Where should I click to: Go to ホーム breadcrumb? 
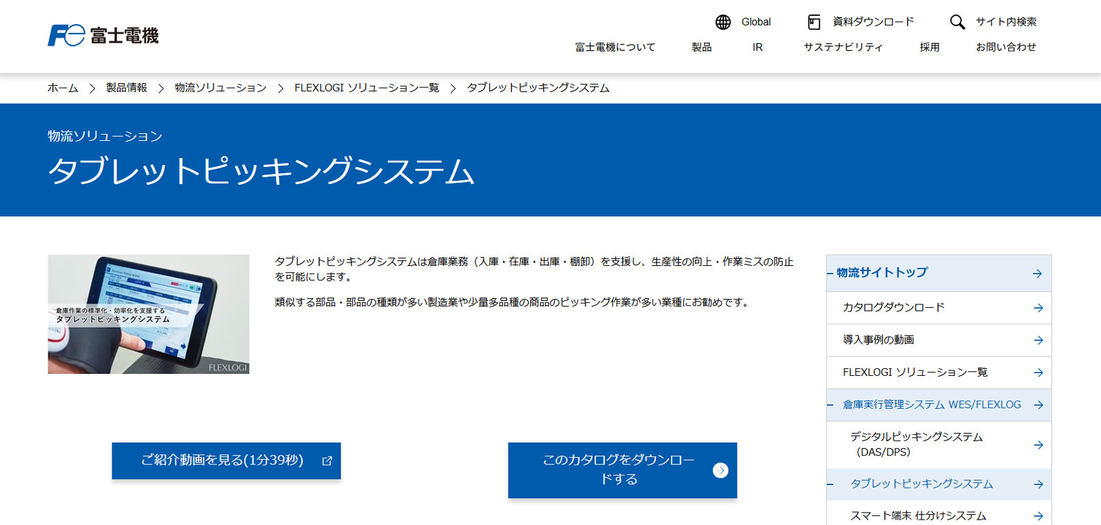coord(63,88)
